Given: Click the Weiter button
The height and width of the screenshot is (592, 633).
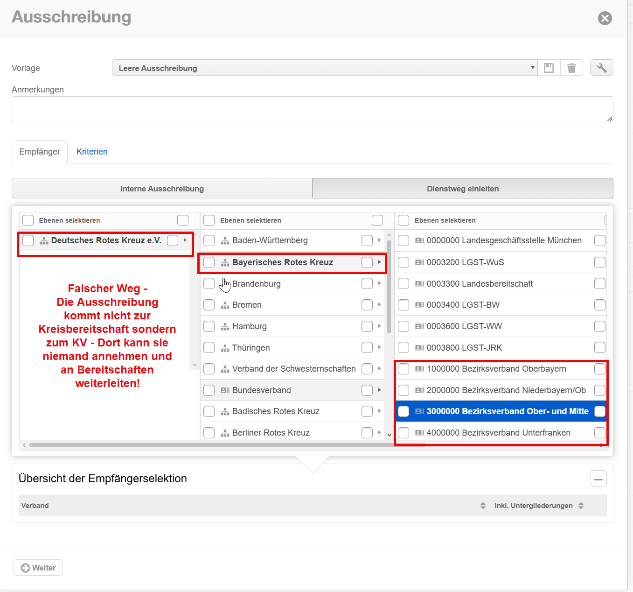Looking at the screenshot, I should [x=38, y=568].
